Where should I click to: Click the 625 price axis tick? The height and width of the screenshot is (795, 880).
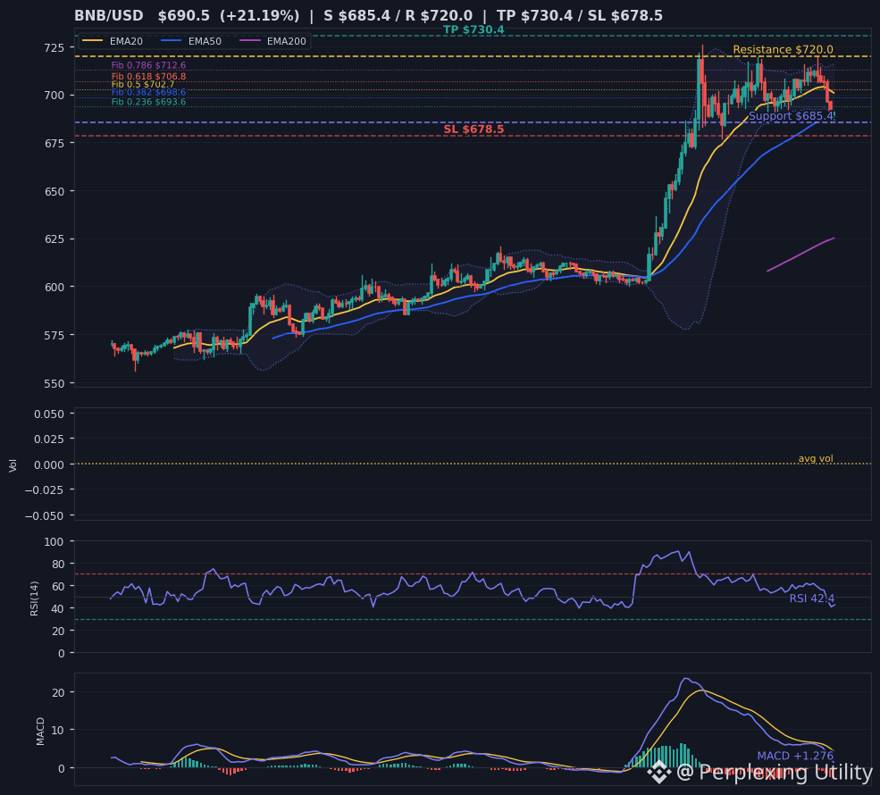coord(54,239)
